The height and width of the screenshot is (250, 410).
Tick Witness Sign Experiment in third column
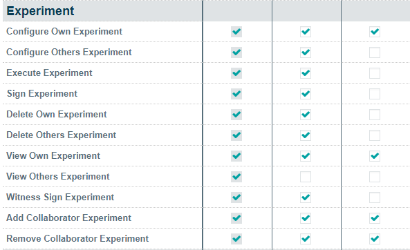pos(375,198)
